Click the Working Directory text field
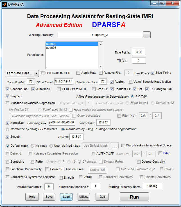The image size is (181, 207). (100, 35)
